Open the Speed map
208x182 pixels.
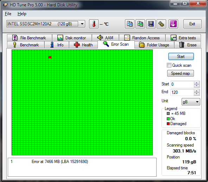point(181,73)
